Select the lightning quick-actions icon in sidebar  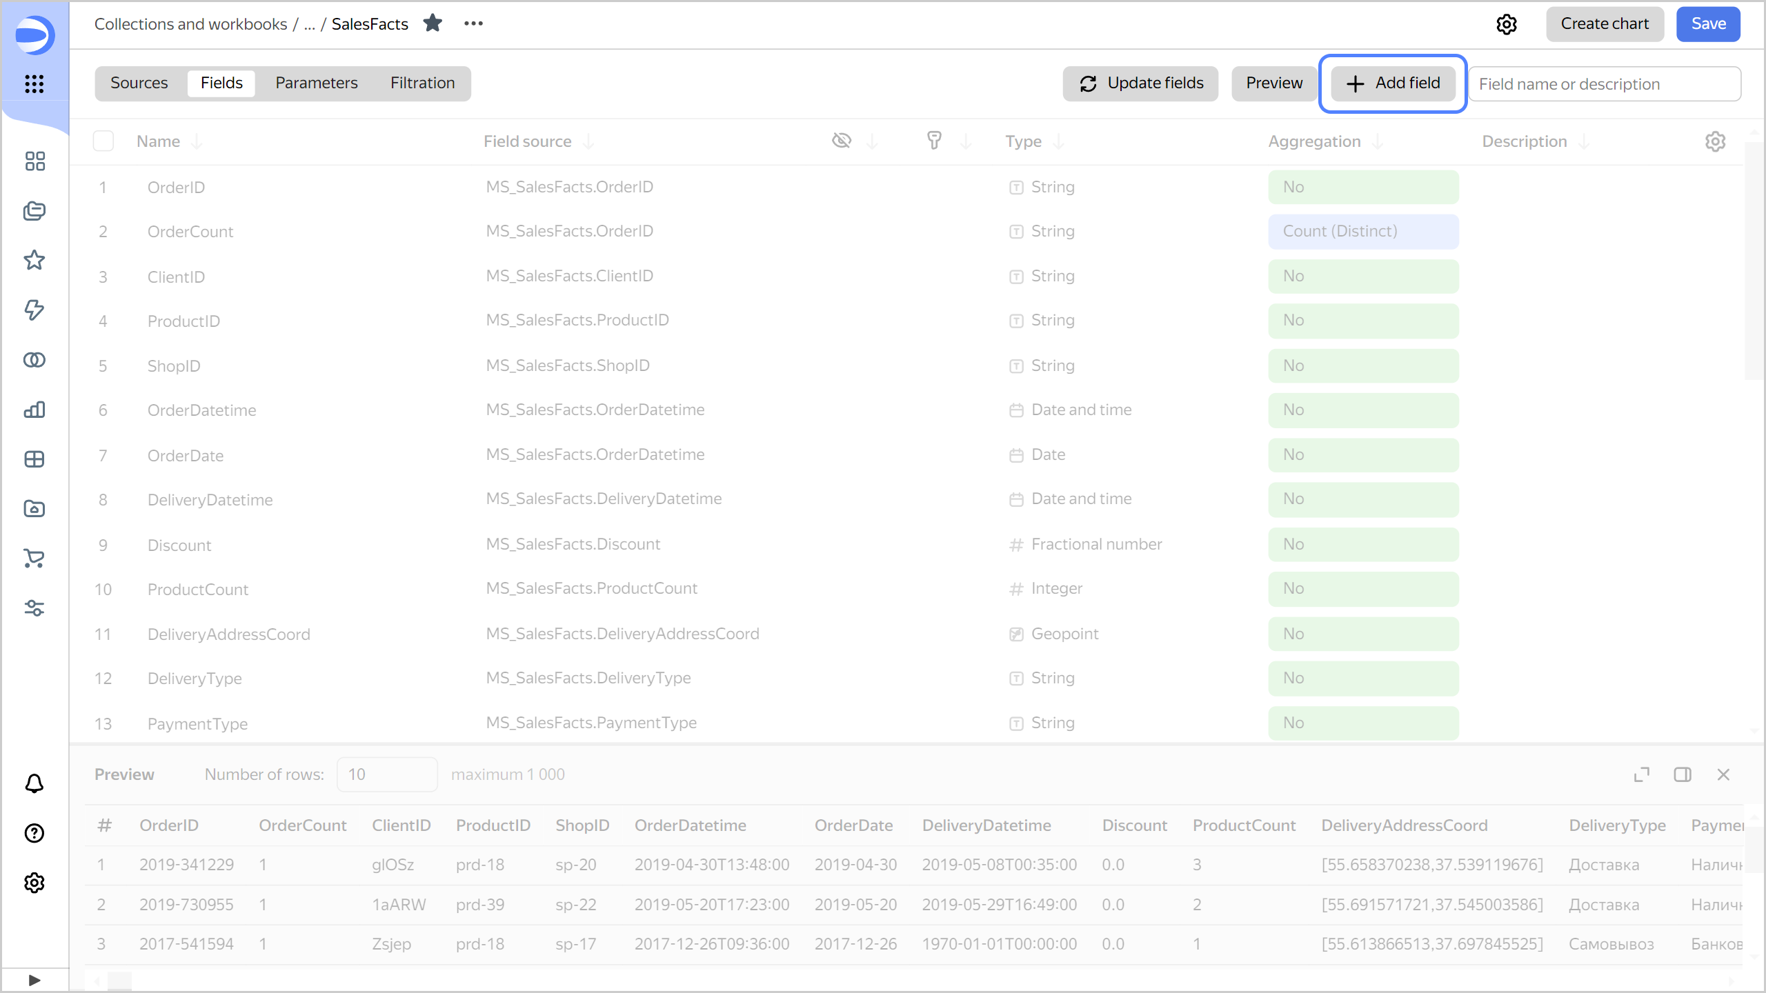coord(33,310)
